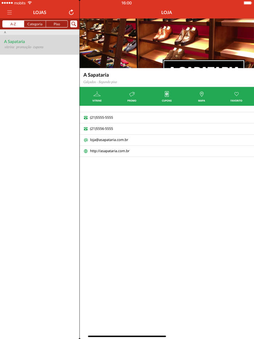Call phone number (21)5555-5555
Viewport: 254px width, 339px height.
coord(102,118)
